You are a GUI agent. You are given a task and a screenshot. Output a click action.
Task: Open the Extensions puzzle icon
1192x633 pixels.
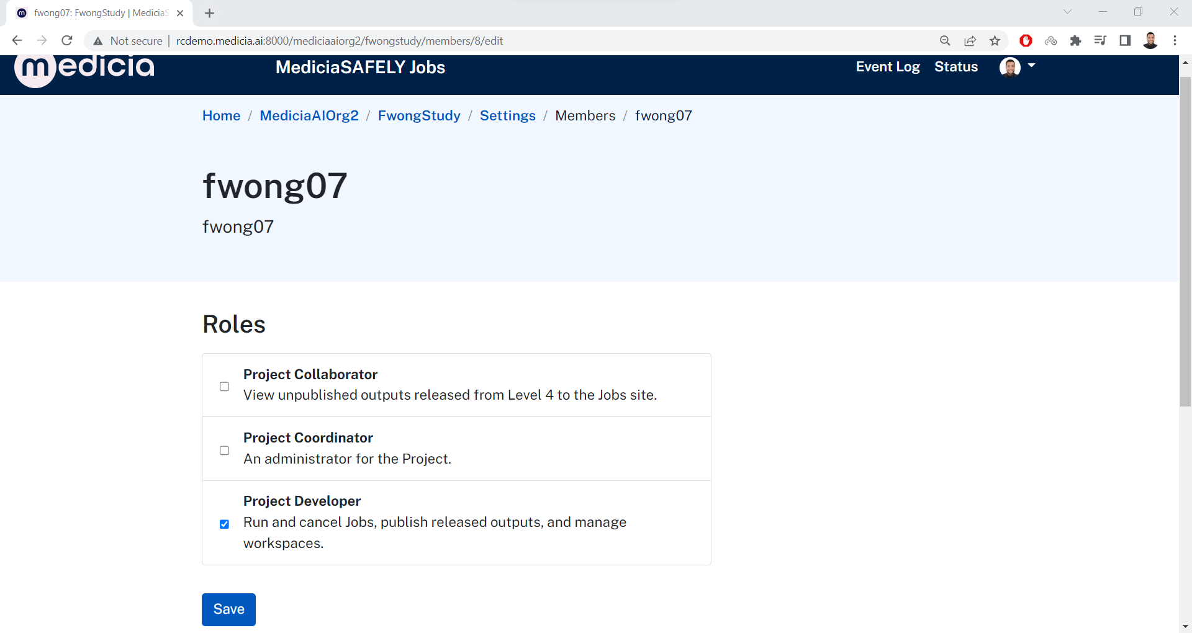(x=1075, y=41)
